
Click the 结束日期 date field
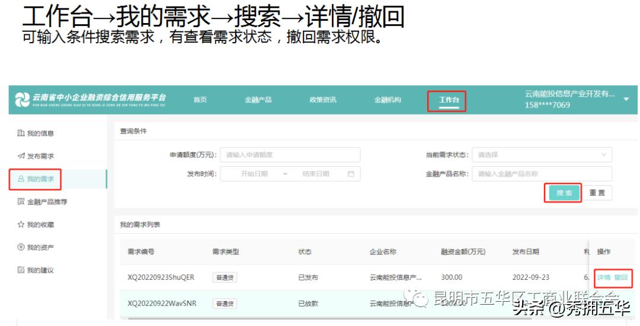click(315, 174)
